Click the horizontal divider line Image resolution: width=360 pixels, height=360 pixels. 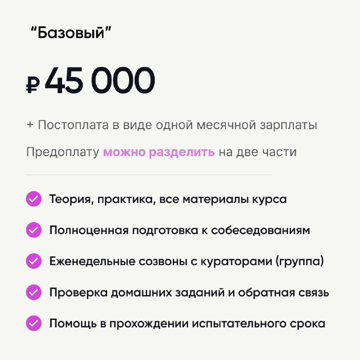(149, 175)
